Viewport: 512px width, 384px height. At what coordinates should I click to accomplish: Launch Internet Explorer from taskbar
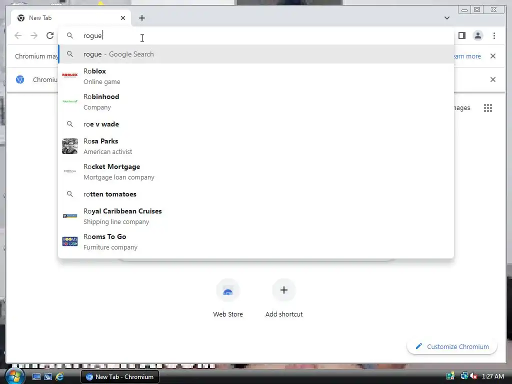(59, 377)
